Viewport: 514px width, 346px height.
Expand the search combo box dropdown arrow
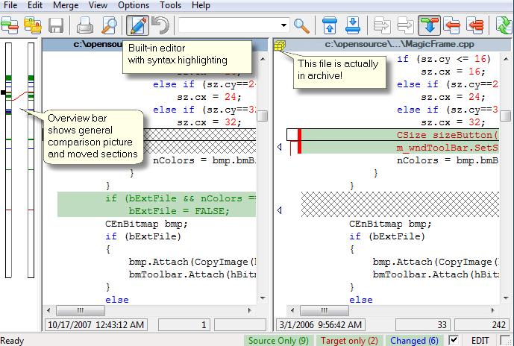[284, 25]
